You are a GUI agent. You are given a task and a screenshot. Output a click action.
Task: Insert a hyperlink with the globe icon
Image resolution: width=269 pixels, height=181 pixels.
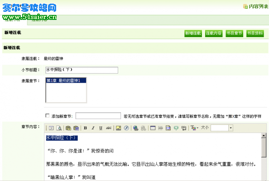[136, 128]
